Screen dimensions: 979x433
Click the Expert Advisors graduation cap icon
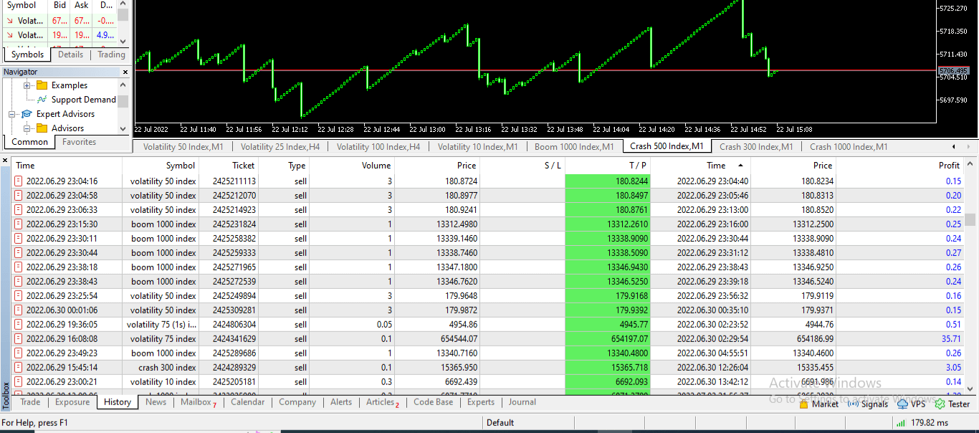[27, 114]
